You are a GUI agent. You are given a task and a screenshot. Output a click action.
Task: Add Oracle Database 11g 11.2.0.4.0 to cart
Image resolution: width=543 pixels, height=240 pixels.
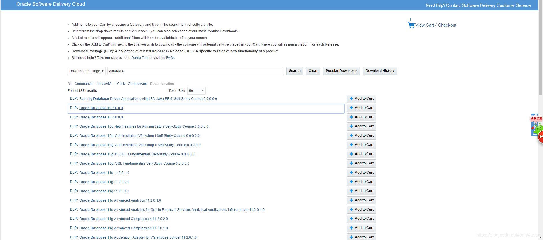tap(362, 172)
